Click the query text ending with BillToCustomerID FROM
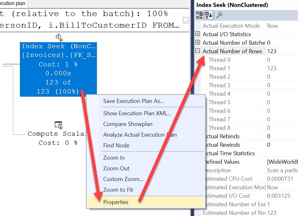This screenshot has height=216, width=298. 90,25
